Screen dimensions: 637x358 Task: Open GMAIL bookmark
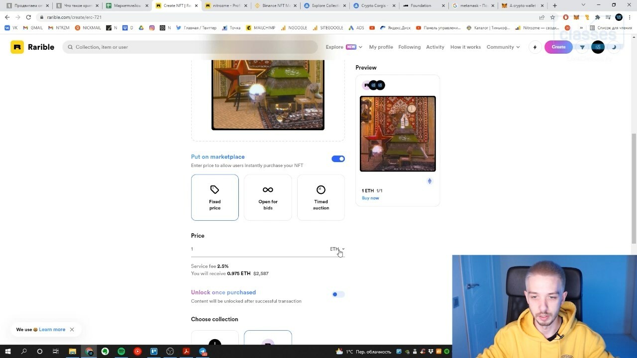tap(33, 28)
